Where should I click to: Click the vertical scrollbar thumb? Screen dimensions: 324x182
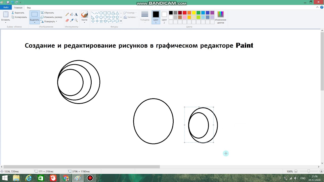tap(322, 61)
